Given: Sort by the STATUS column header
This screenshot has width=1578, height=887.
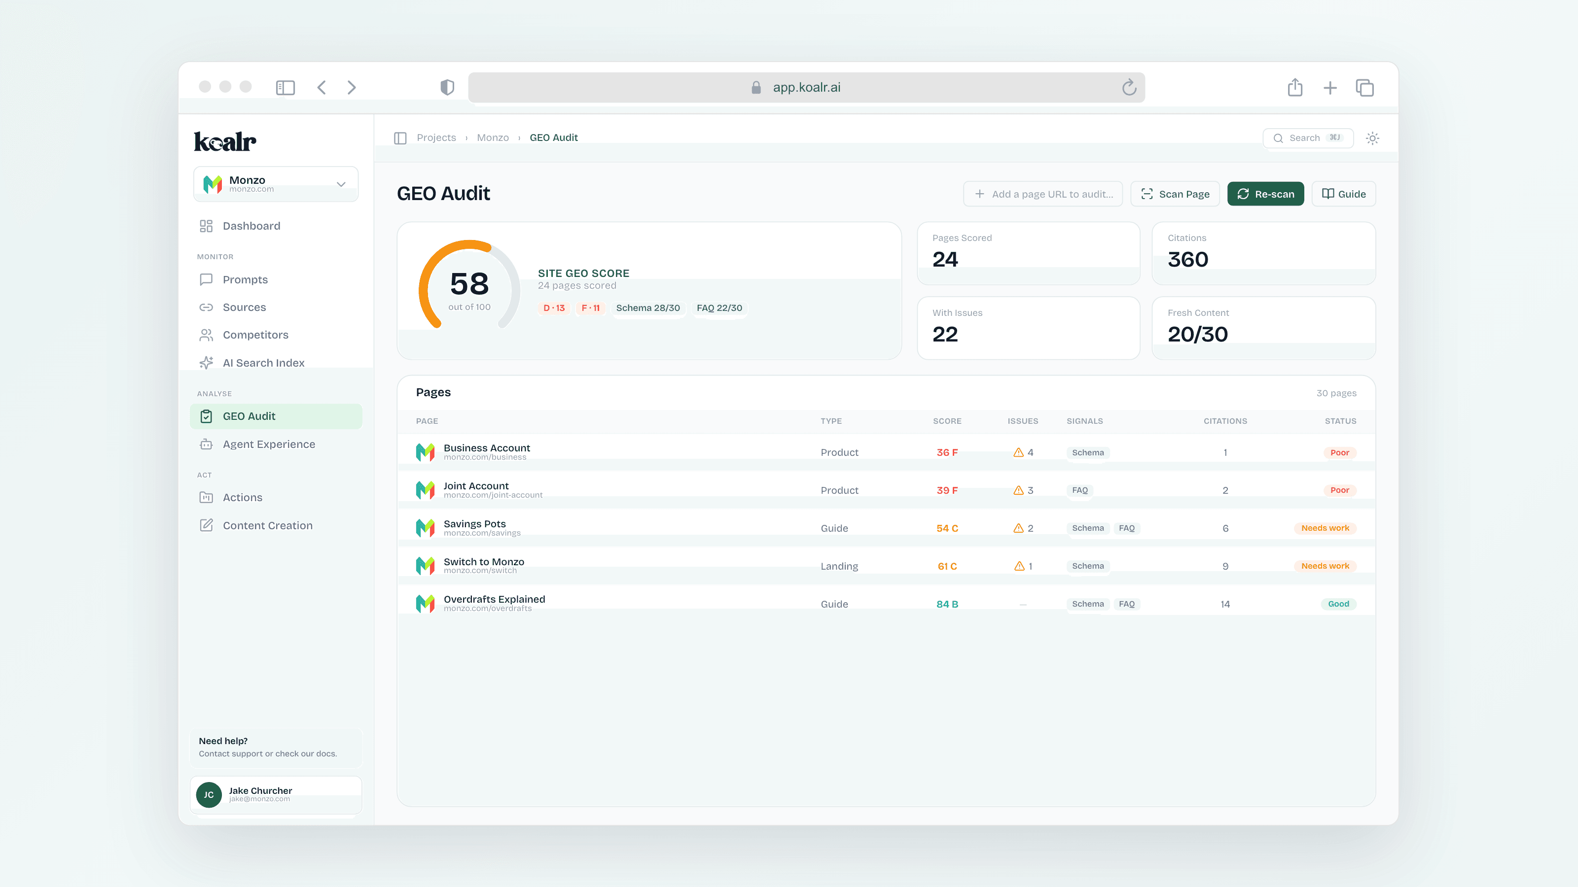Looking at the screenshot, I should (x=1340, y=421).
